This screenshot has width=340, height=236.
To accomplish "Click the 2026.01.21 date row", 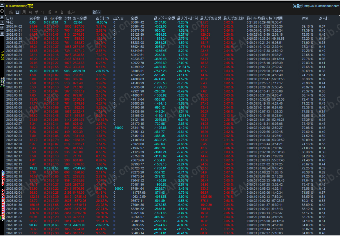I will click(x=14, y=233).
